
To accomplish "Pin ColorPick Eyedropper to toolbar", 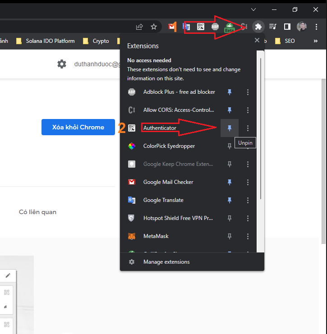I will [230, 146].
